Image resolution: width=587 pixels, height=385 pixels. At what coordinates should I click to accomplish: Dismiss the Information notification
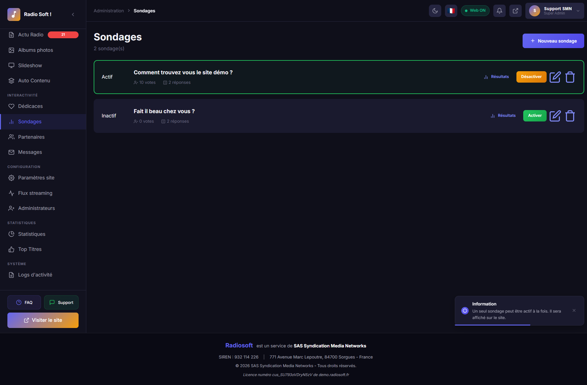point(574,311)
